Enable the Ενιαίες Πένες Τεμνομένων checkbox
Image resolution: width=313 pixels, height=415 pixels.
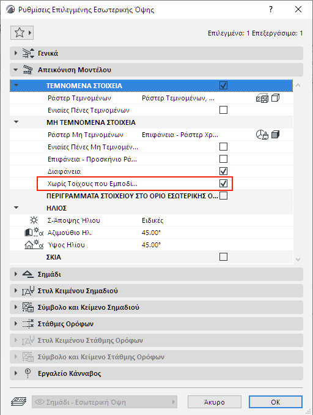(223, 110)
